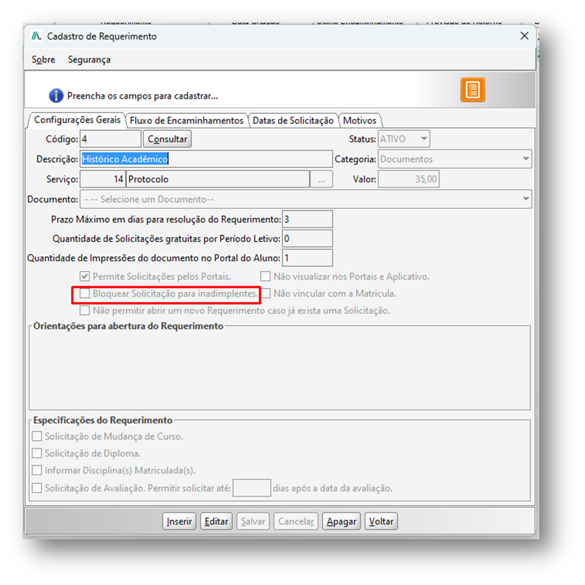Open service lookup ellipsis button
This screenshot has width=585, height=585.
click(x=321, y=180)
